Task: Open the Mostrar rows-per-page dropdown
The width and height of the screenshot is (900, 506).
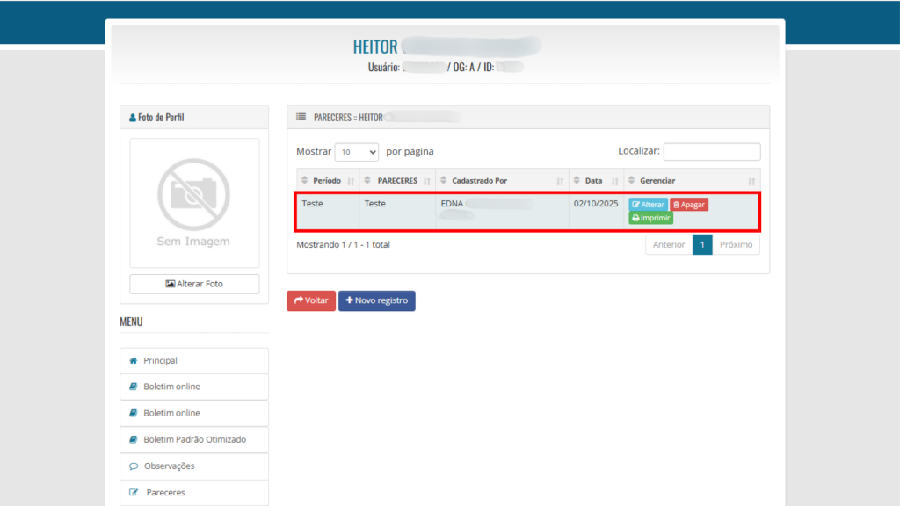Action: point(356,152)
